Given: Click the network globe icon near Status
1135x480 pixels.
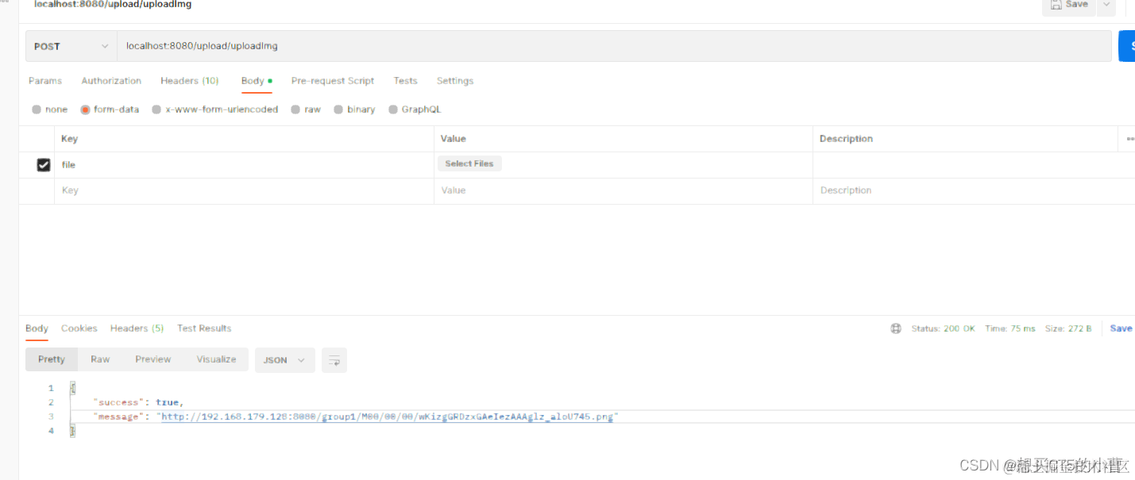Looking at the screenshot, I should (896, 328).
